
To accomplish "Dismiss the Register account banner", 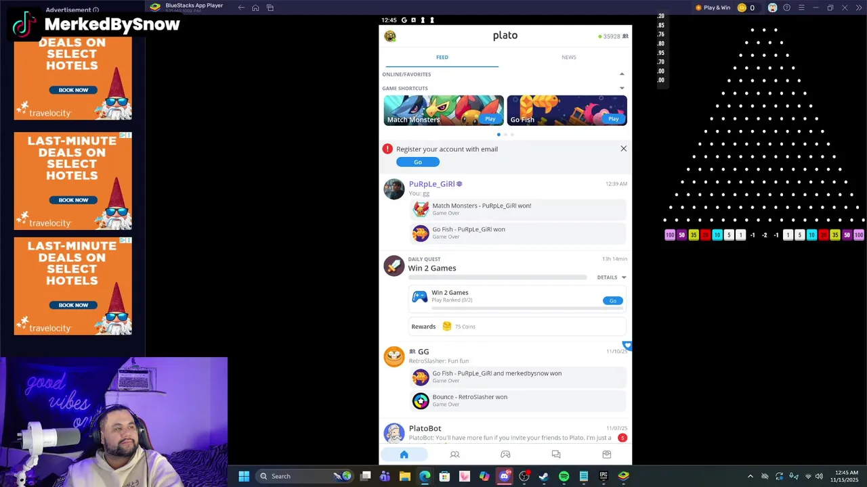I will (624, 149).
